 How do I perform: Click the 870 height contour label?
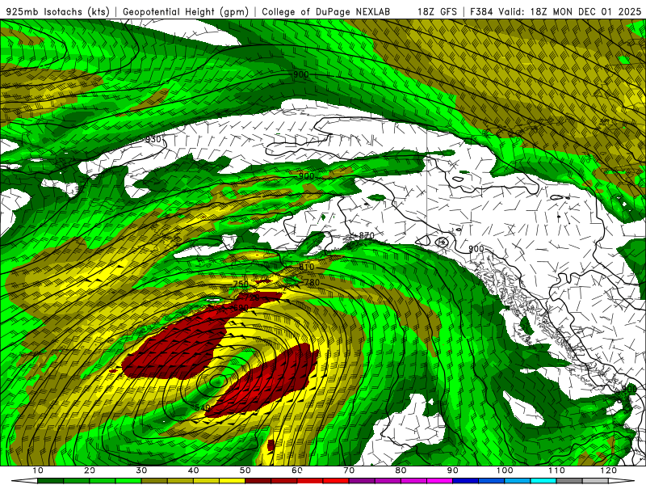(x=367, y=235)
